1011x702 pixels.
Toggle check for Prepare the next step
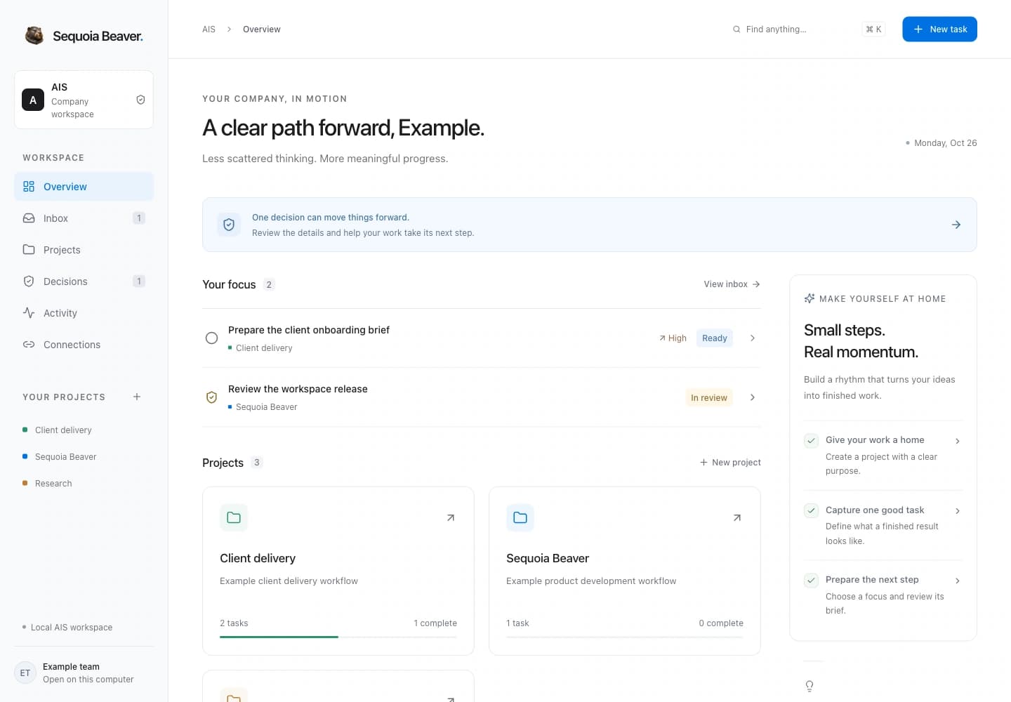coord(812,581)
